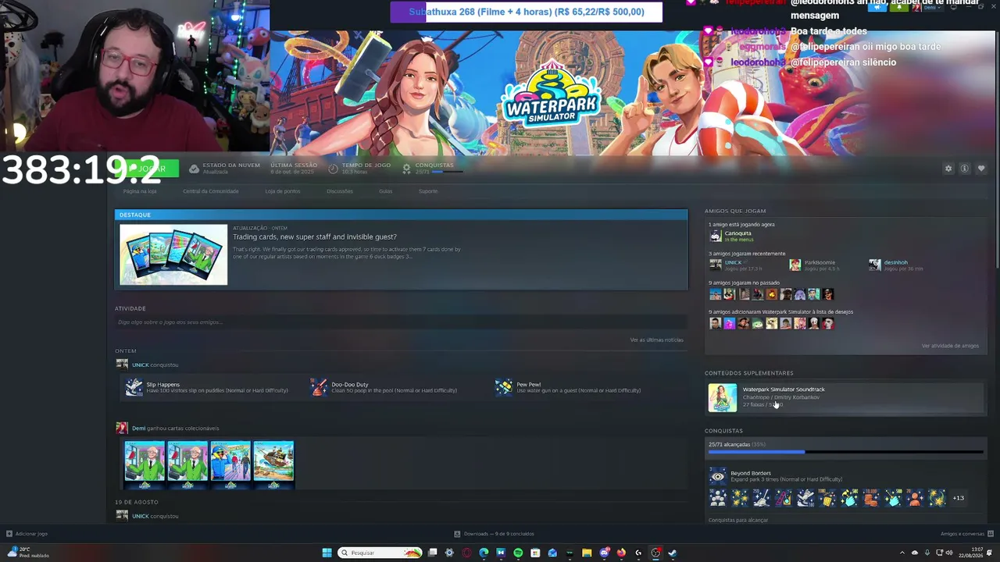Open ParkBoomie's profile avatar
The width and height of the screenshot is (1000, 562).
pyautogui.click(x=795, y=265)
